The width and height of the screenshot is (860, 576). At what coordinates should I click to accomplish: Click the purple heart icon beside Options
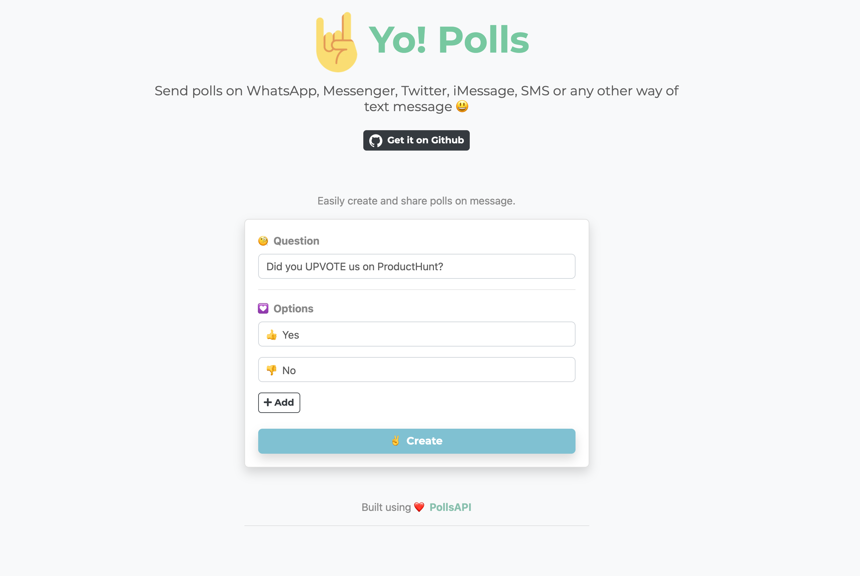(263, 308)
